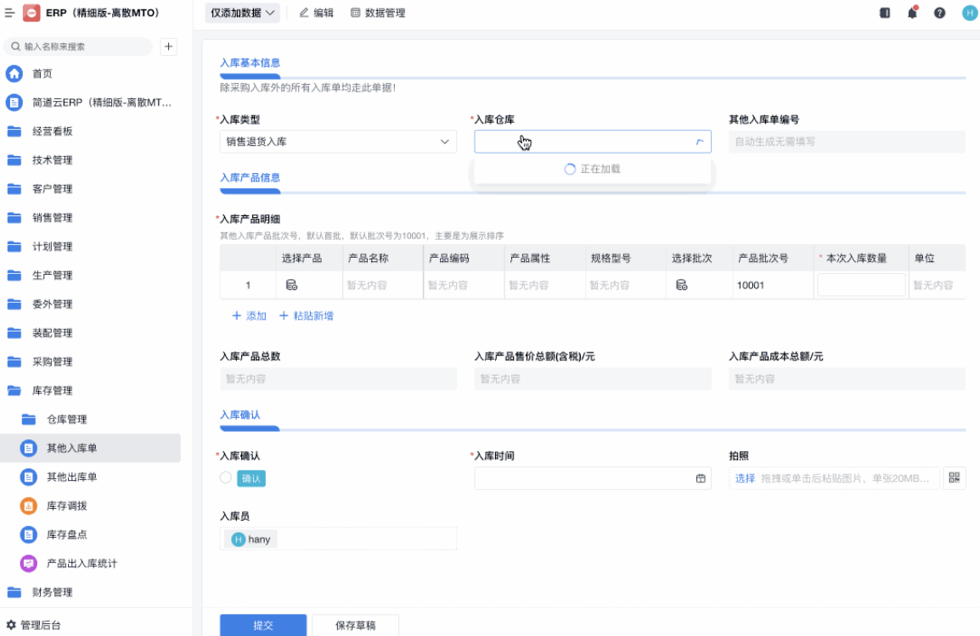Open 库存调拨 in the sidebar
980x636 pixels.
tap(67, 505)
